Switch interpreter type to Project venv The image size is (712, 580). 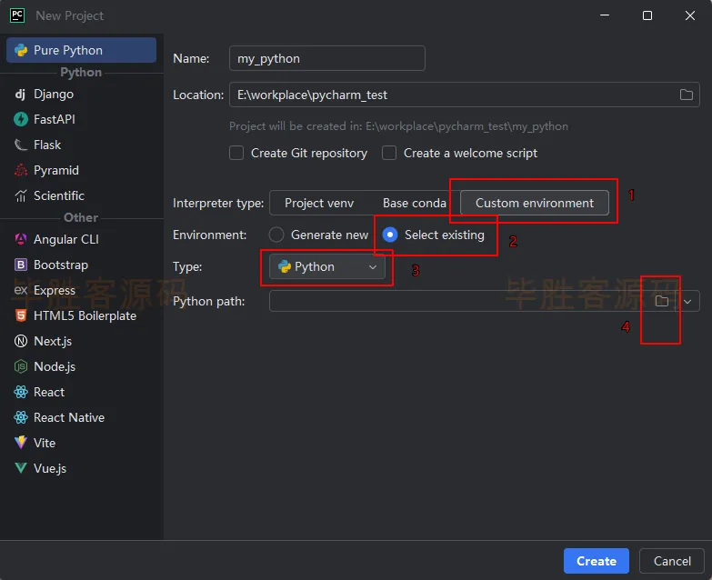(319, 203)
